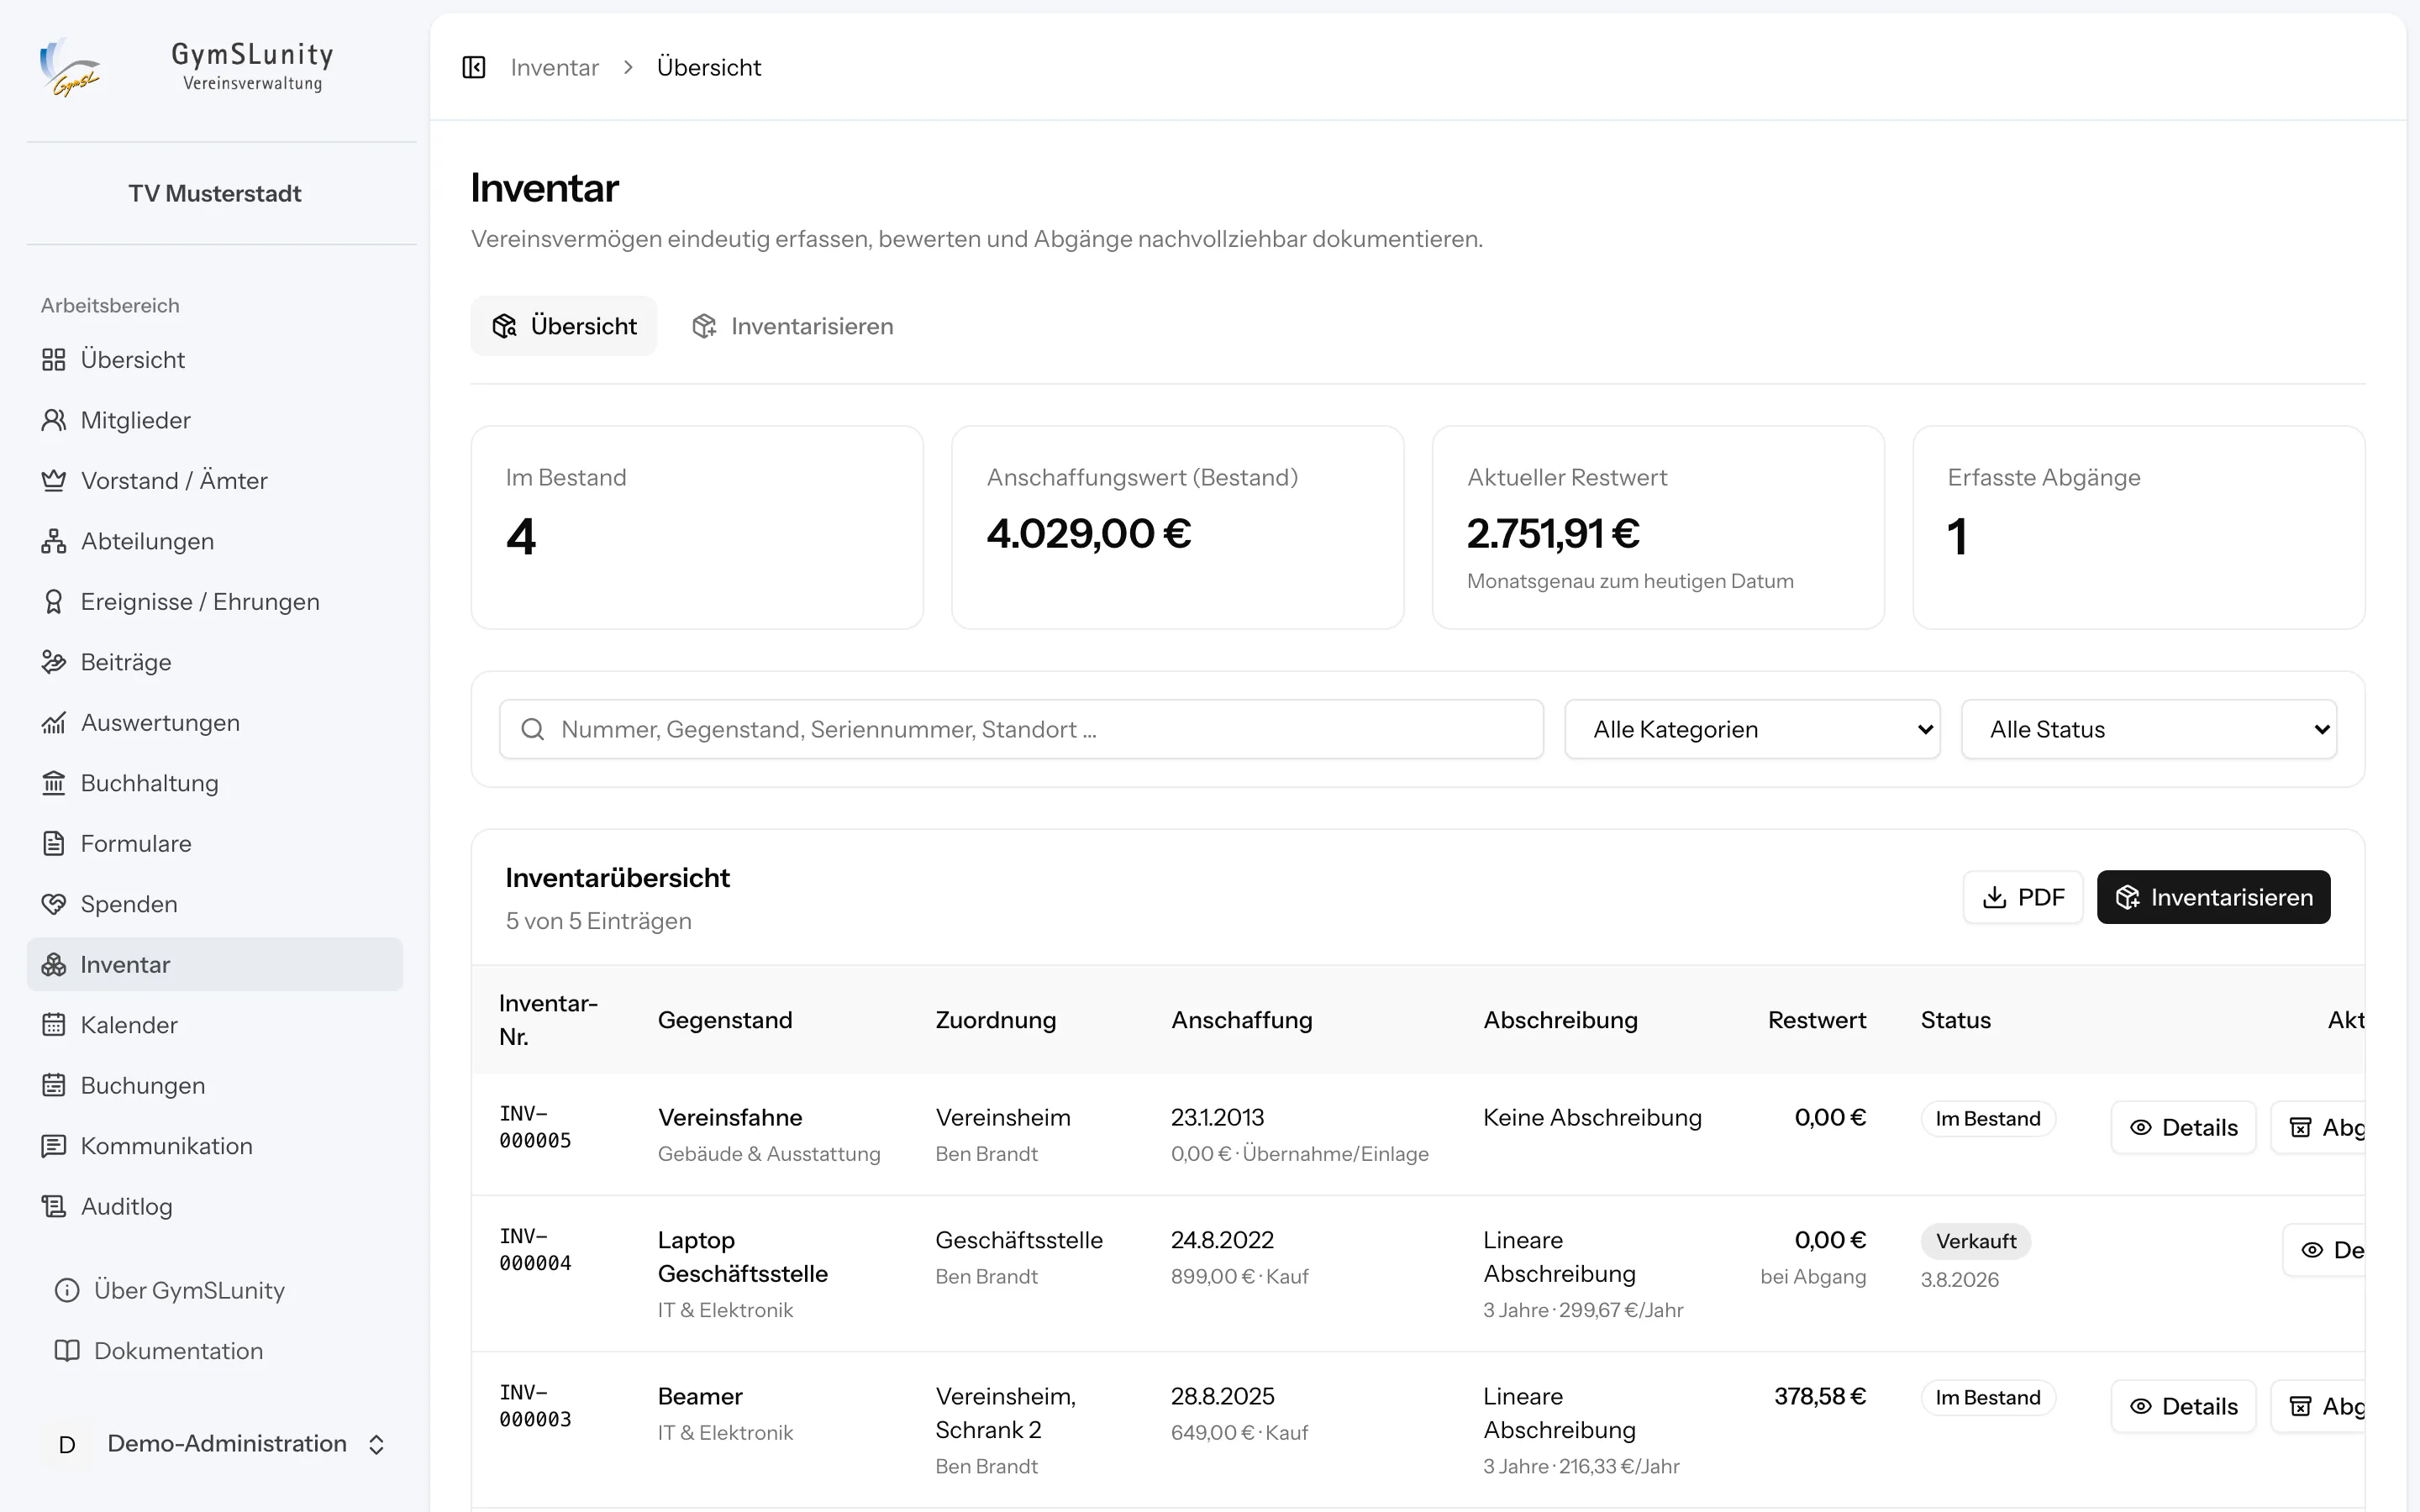Select the Übersicht tab under Inventar
The width and height of the screenshot is (2420, 1512).
[x=564, y=326]
